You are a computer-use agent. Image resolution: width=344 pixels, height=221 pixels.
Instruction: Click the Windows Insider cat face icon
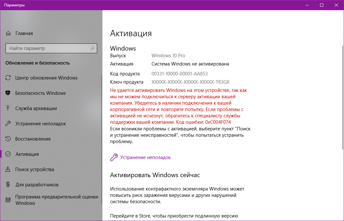point(8,200)
